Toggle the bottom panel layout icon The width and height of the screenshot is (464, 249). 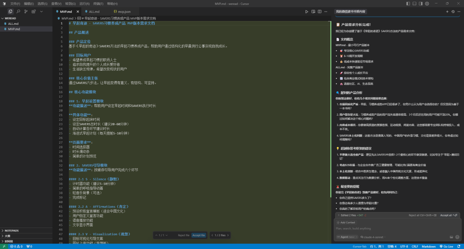tap(414, 3)
